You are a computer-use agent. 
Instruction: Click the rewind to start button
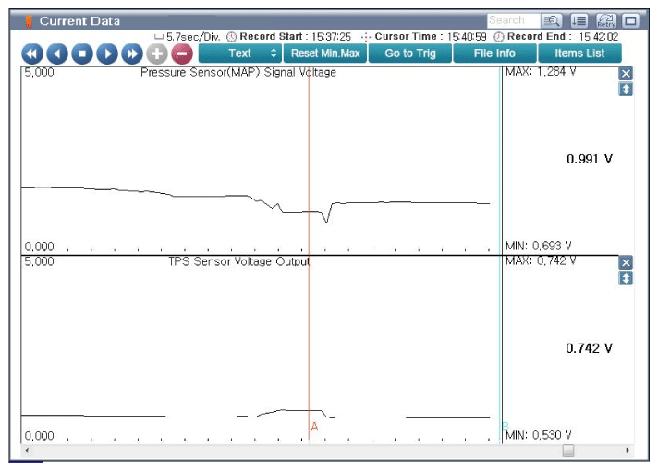[x=31, y=54]
